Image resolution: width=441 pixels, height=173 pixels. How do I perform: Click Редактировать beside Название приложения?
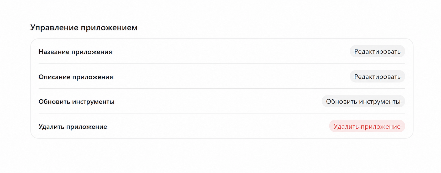[x=377, y=51]
